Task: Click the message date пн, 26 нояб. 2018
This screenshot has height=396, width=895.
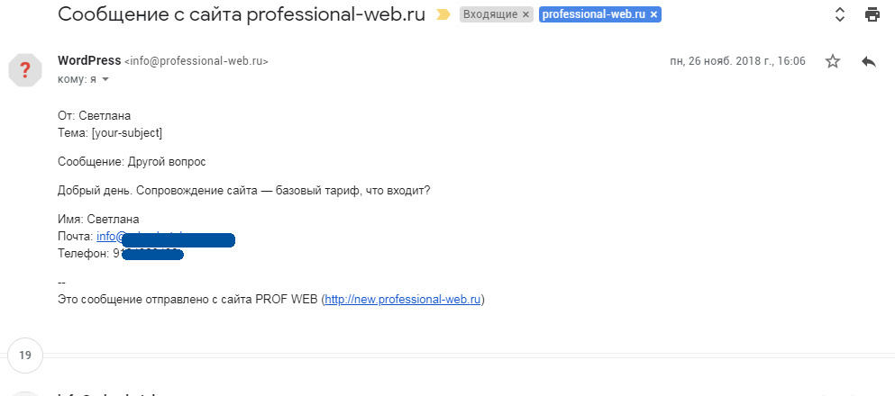Action: point(737,61)
